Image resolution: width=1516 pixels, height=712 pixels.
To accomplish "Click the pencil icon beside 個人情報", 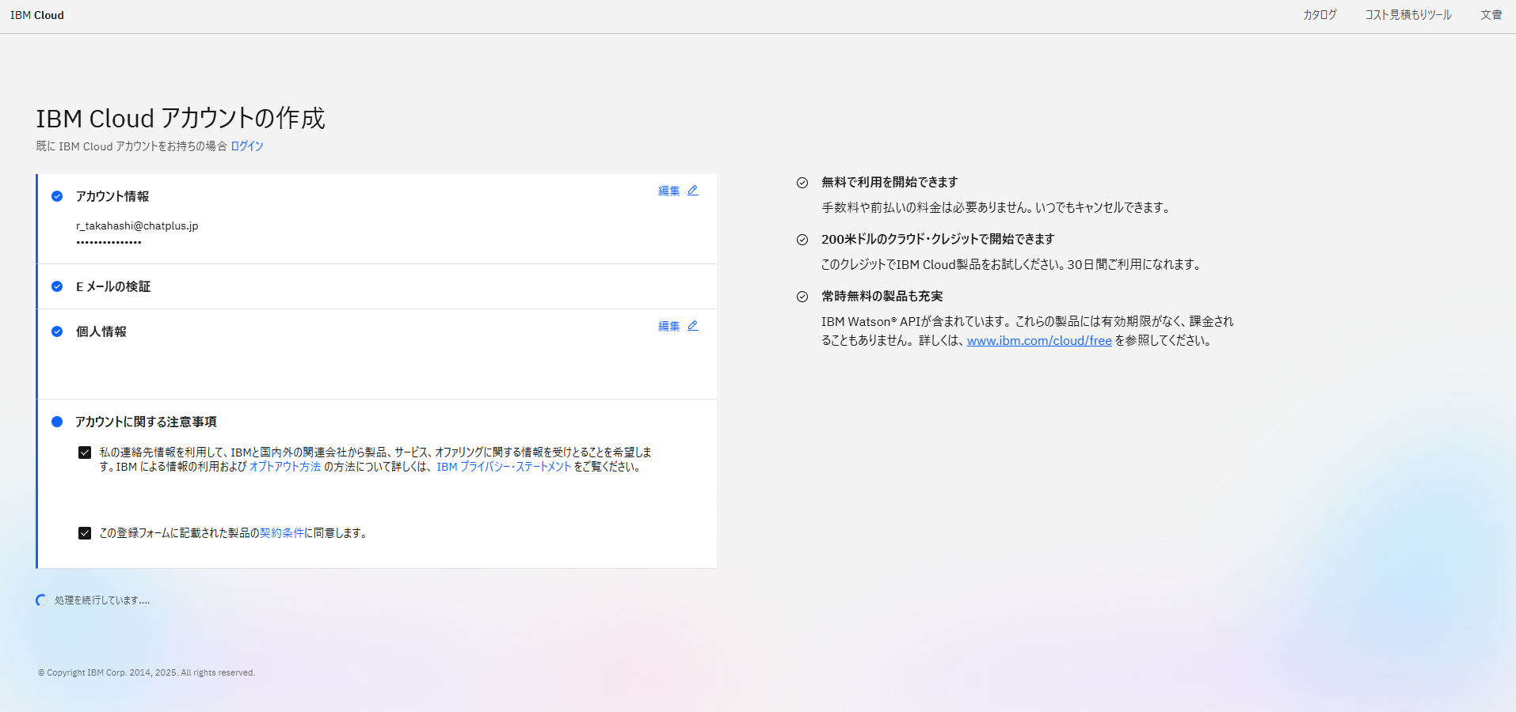I will point(693,326).
